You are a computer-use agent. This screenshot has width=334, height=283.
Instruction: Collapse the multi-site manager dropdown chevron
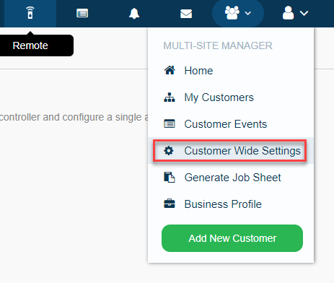coord(248,13)
